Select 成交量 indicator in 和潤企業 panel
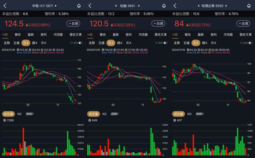 click(x=178, y=114)
